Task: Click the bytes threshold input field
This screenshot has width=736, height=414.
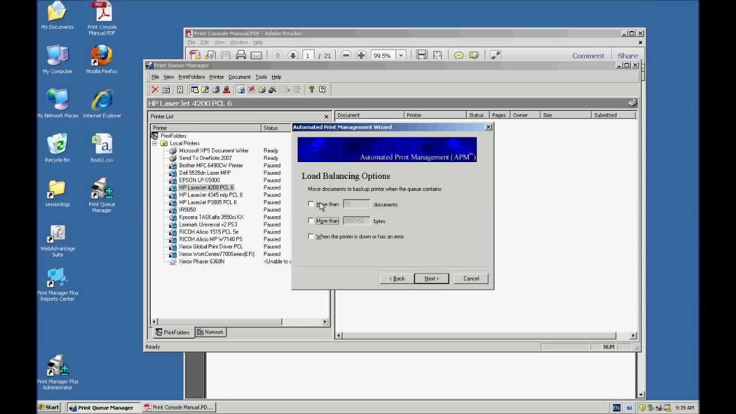Action: [356, 221]
